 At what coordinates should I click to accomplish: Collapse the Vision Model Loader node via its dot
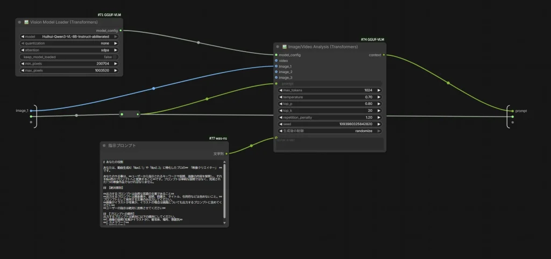click(19, 22)
